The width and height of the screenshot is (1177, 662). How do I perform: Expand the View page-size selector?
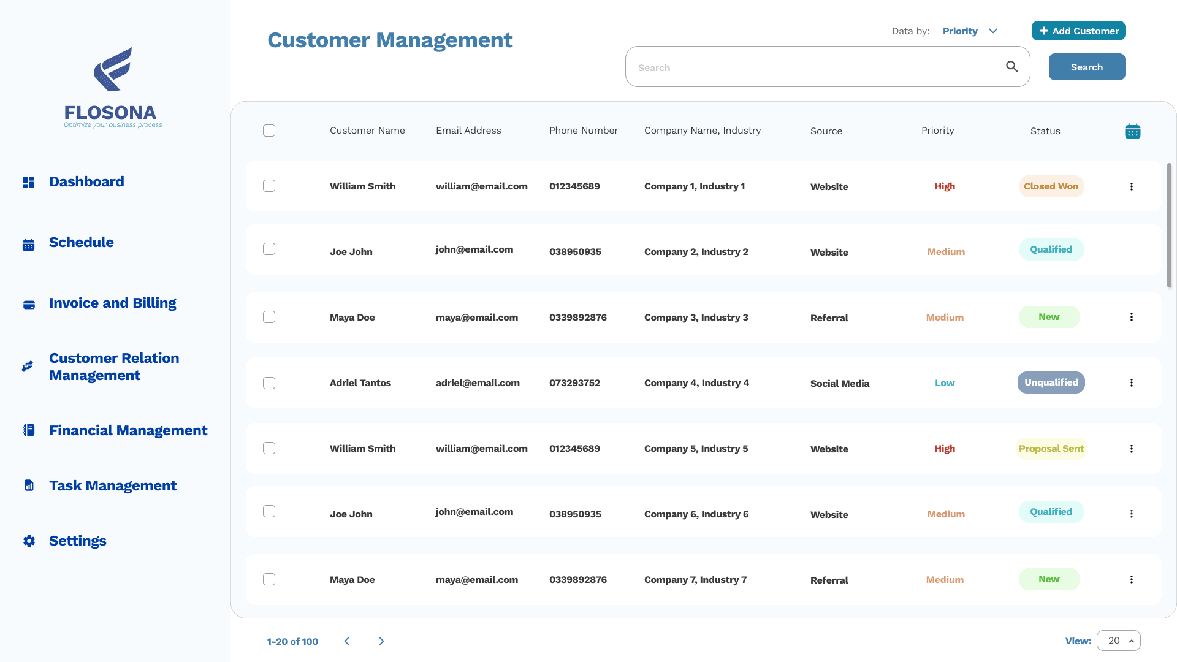tap(1119, 641)
